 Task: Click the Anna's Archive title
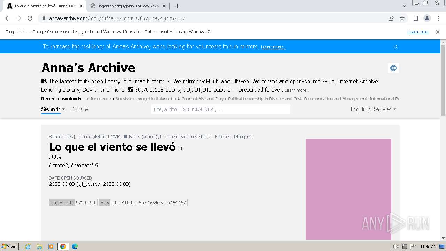coord(88,68)
